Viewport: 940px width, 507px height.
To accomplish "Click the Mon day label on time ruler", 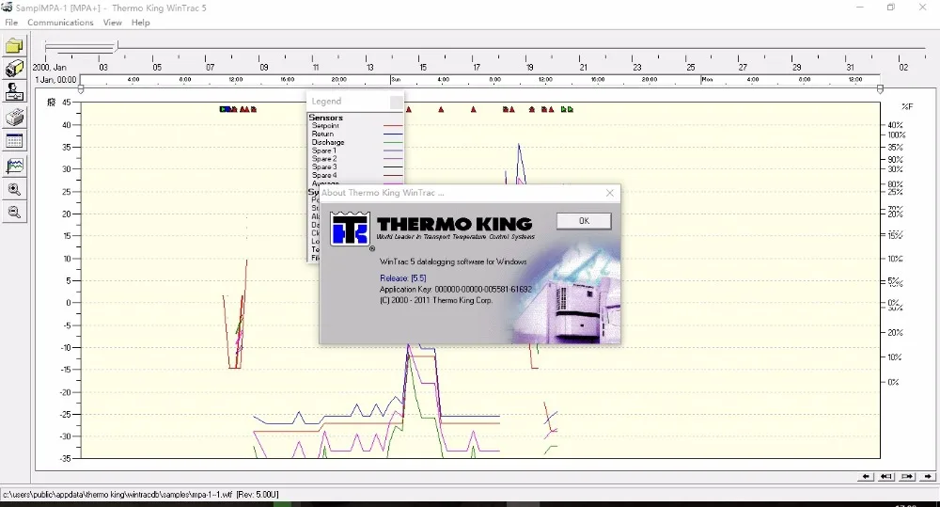I will point(708,79).
